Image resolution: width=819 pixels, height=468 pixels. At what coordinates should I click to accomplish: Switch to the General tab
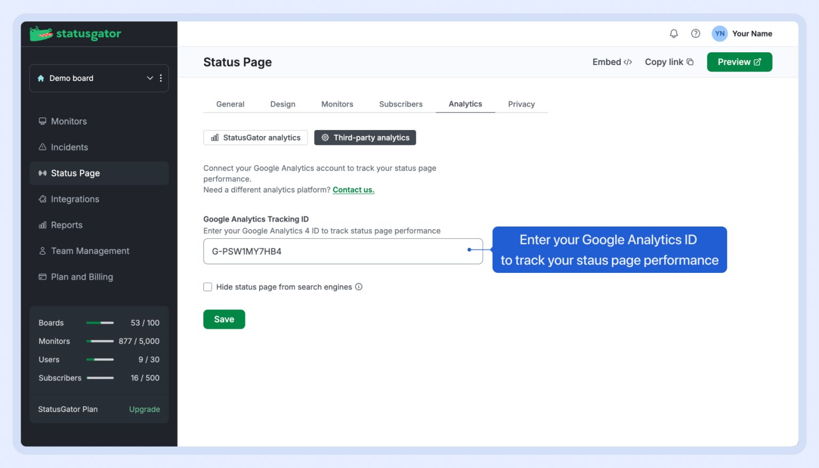click(x=230, y=104)
